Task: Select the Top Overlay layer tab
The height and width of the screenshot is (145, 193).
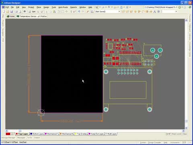Action: [81, 134]
